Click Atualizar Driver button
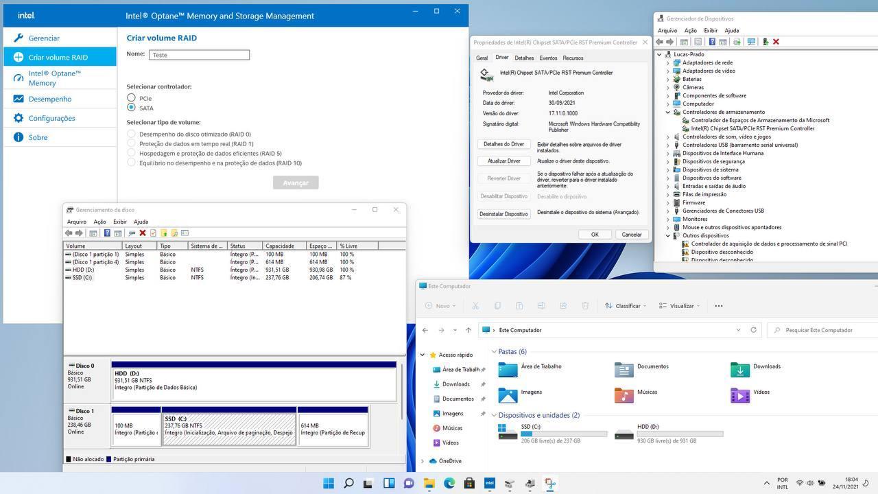This screenshot has height=494, width=878. point(503,161)
